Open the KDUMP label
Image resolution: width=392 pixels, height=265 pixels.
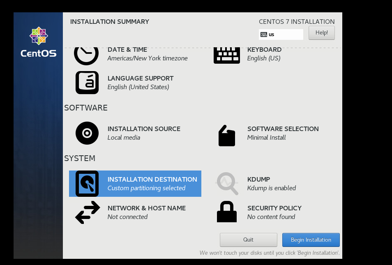(258, 179)
